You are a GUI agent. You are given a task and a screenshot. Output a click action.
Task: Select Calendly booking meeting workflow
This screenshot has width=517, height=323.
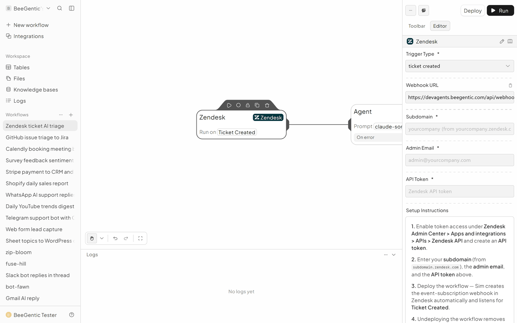pos(40,149)
